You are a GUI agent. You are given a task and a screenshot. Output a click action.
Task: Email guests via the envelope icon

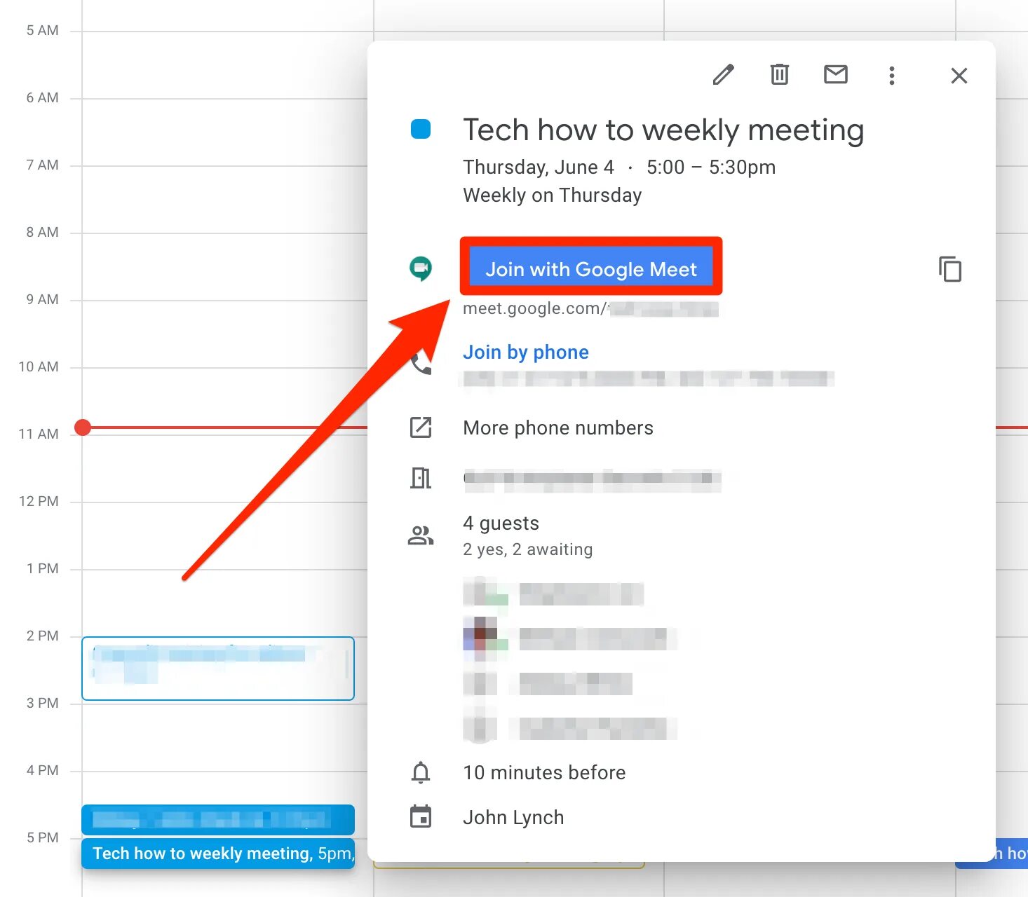(835, 74)
